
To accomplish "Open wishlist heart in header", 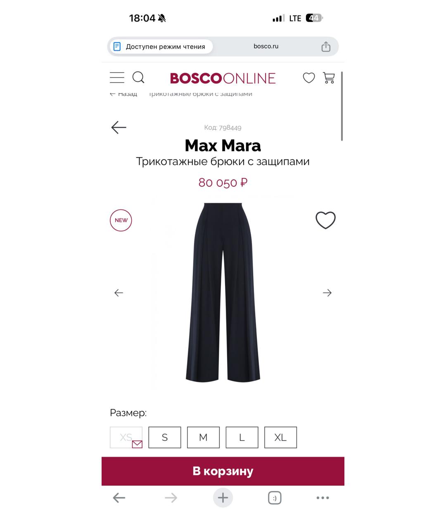I will (x=309, y=78).
